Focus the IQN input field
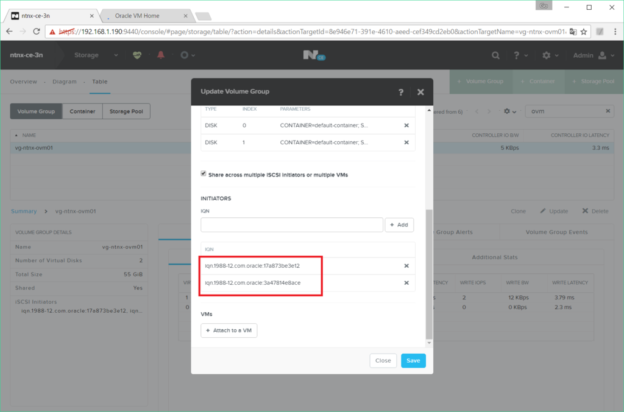 click(292, 225)
